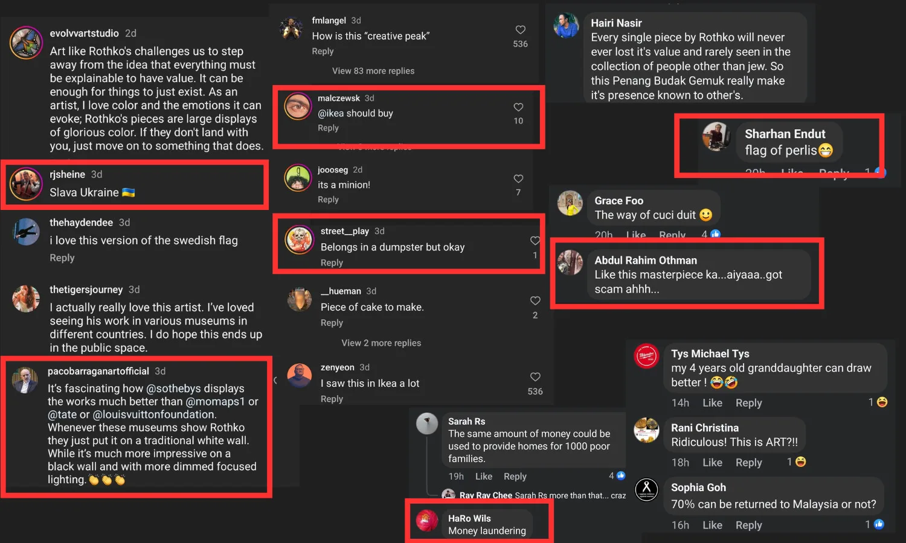Open rjsheine's profile picture
906x543 pixels.
(26, 184)
